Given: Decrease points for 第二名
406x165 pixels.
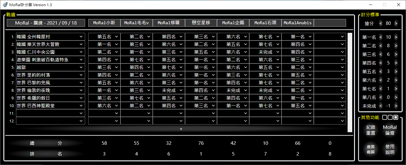Looking at the screenshot, I should (381, 46).
